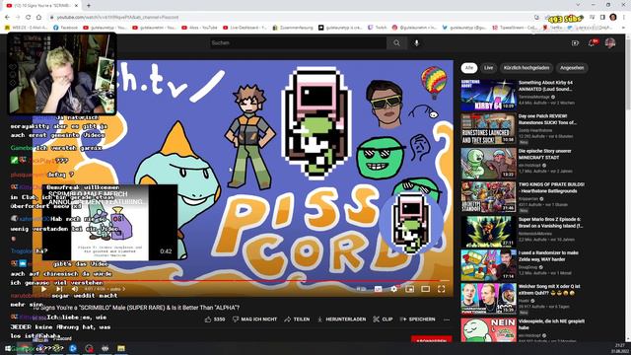Open the browser side panel icon
This screenshot has height=355, width=631.
pos(602,18)
